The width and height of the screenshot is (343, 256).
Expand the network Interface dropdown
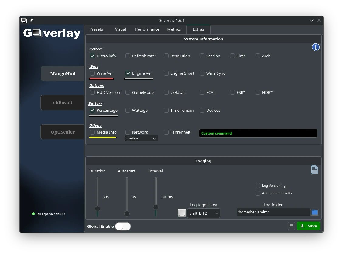coord(141,138)
